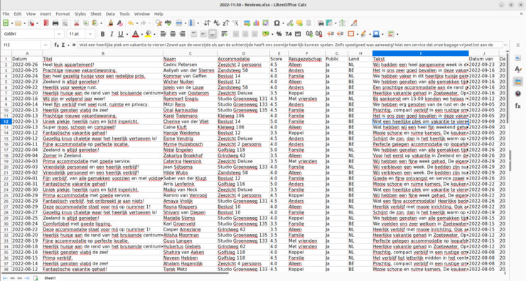Image resolution: width=526 pixels, height=281 pixels.
Task: Activate the Clone Formatting paintbrush
Action: [x=110, y=23]
